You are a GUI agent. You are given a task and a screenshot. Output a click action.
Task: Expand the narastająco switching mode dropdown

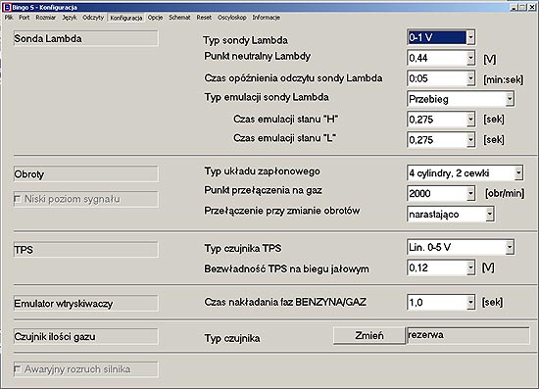coord(489,214)
